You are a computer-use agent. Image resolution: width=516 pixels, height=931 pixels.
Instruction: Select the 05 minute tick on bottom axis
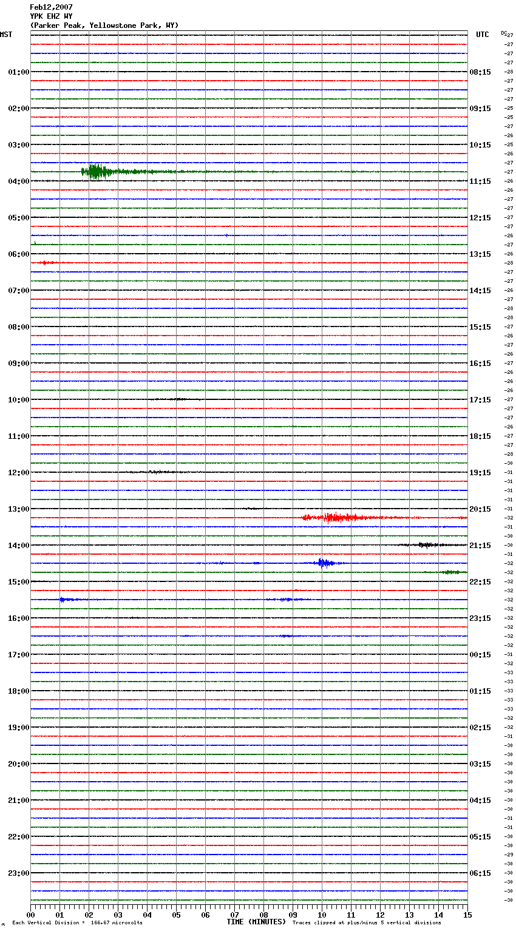pos(176,915)
